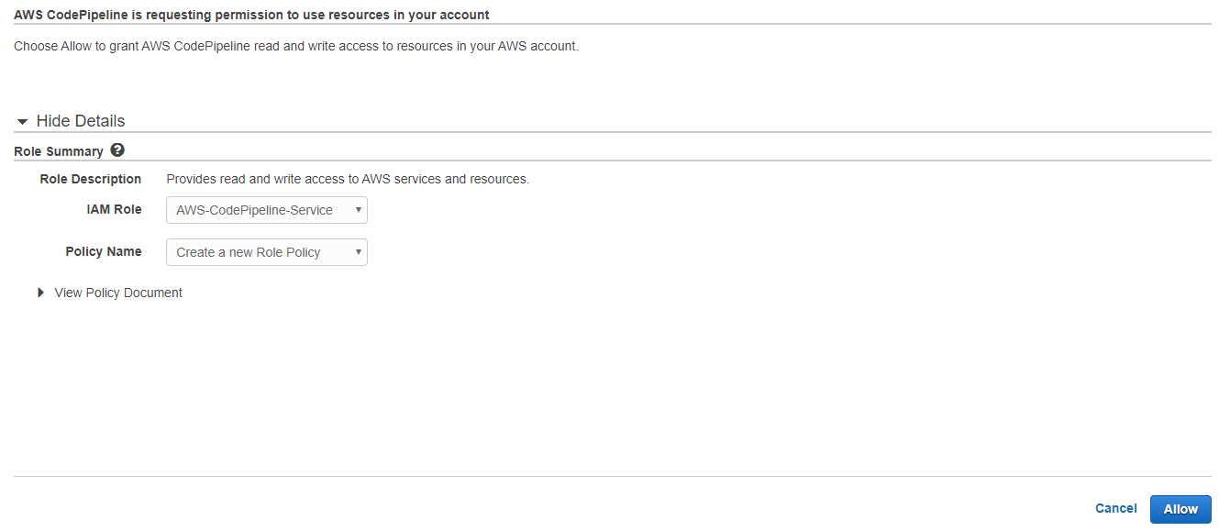Click the Cancel link

click(x=1116, y=508)
